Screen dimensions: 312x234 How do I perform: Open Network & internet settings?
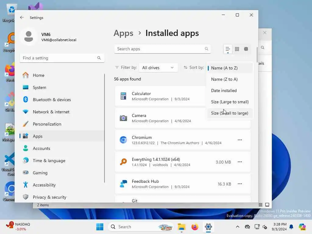(x=62, y=112)
